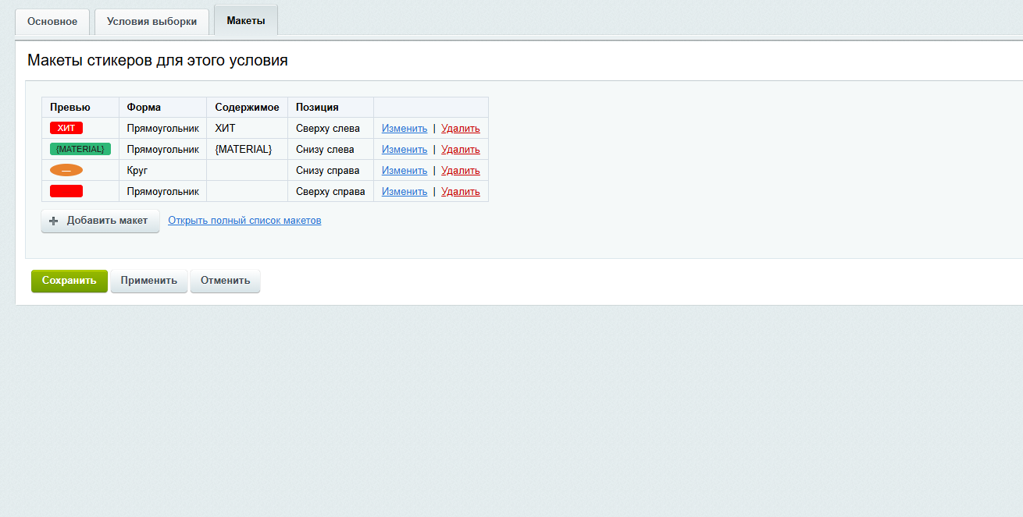The height and width of the screenshot is (517, 1023).
Task: Click the Отменить button
Action: coord(225,281)
